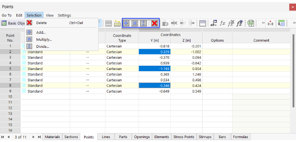Switch to the Bars tab
Image resolution: width=296 pixels, height=142 pixels.
pyautogui.click(x=222, y=137)
